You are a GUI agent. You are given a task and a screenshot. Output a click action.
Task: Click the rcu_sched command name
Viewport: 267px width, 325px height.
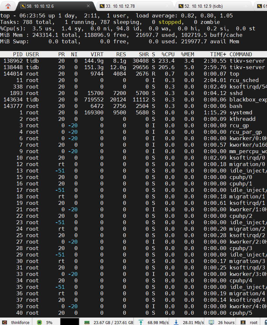(x=244, y=80)
